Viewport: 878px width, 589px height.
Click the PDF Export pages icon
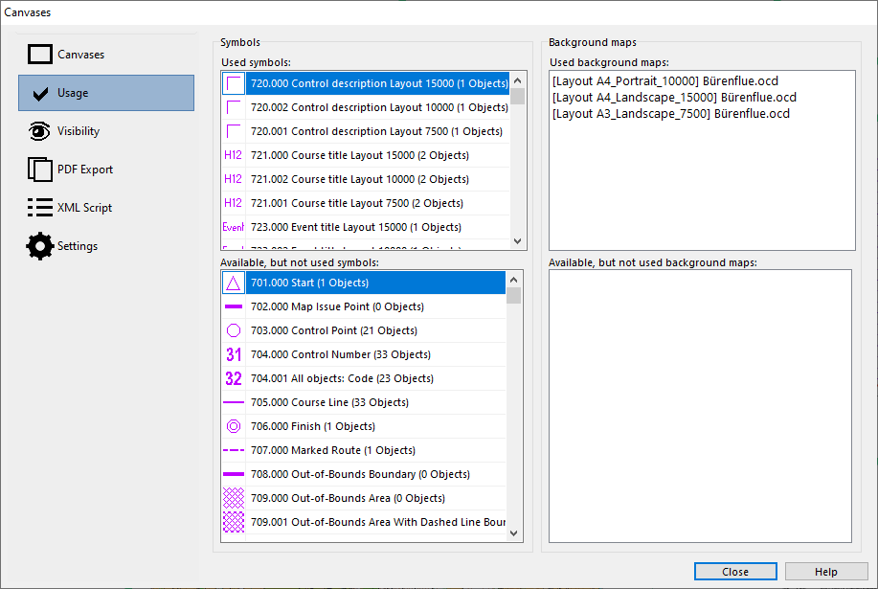[40, 170]
